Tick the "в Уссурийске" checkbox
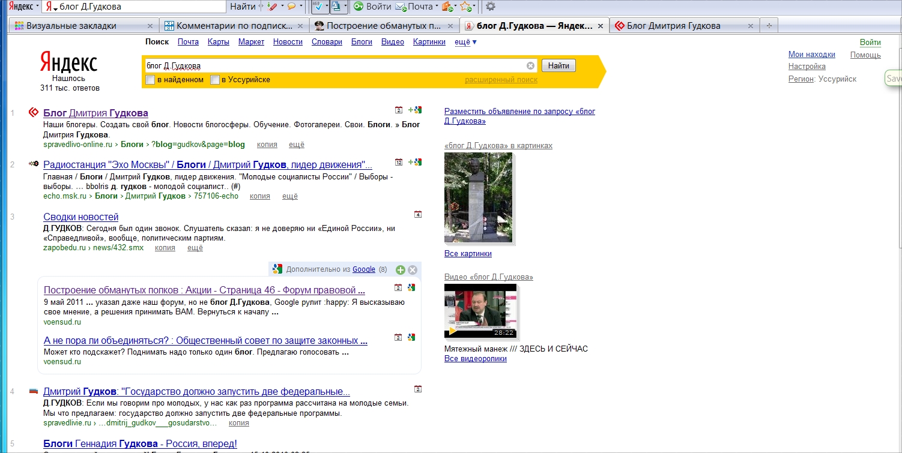The height and width of the screenshot is (453, 902). 215,80
